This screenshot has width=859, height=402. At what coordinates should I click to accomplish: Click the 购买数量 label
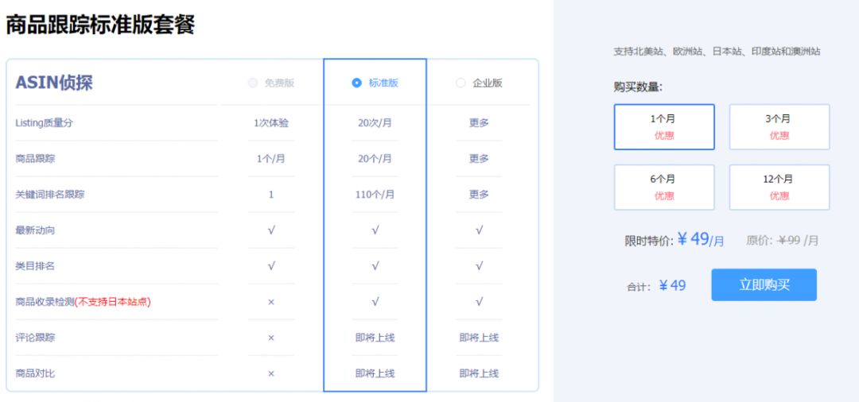coord(638,87)
